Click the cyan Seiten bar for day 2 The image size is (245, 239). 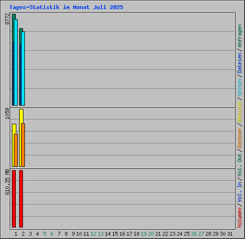(23, 68)
